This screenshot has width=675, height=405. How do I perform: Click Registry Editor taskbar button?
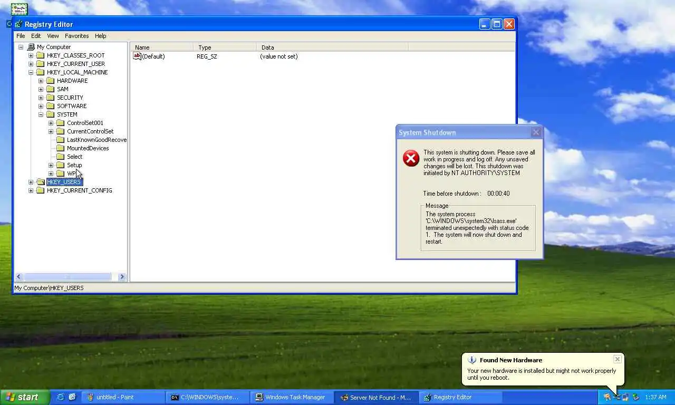tap(460, 397)
